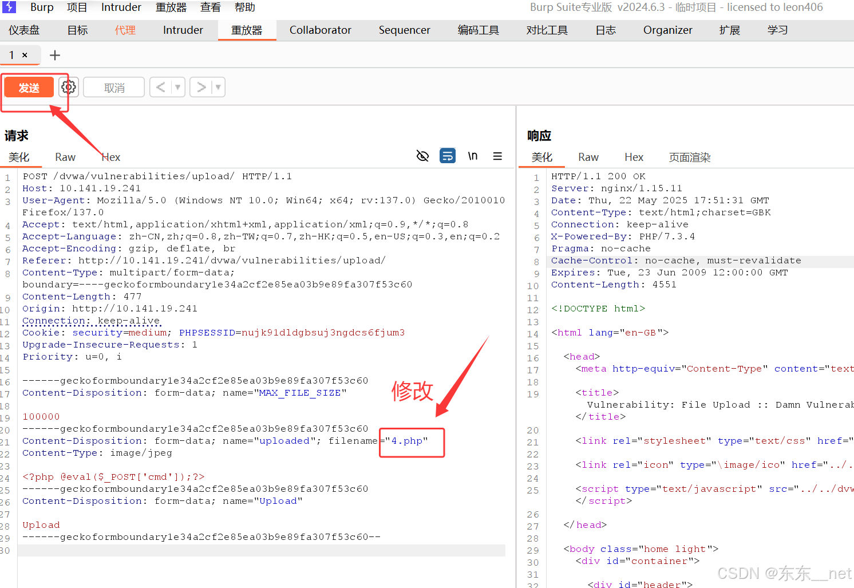Select the 重放器 repeater tool tab

[x=247, y=30]
